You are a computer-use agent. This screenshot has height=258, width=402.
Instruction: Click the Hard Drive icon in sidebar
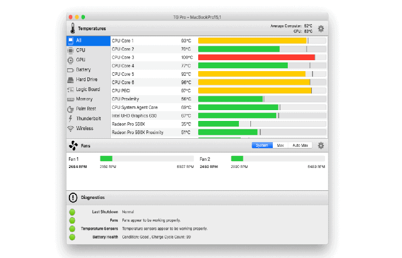point(71,80)
